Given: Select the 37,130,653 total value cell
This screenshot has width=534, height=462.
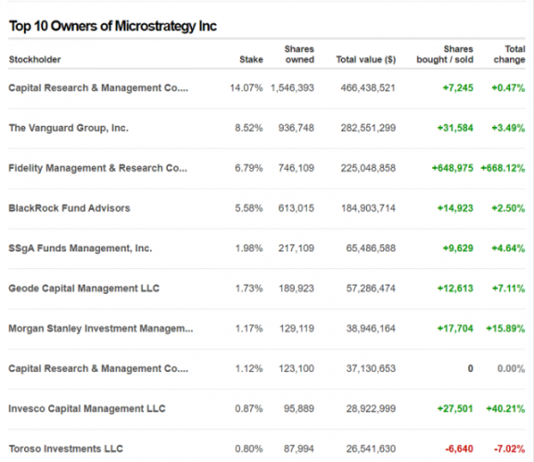Looking at the screenshot, I should (x=371, y=368).
